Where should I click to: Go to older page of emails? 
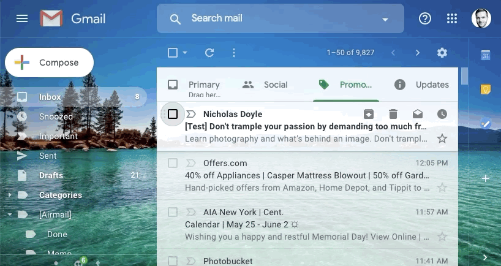point(417,53)
